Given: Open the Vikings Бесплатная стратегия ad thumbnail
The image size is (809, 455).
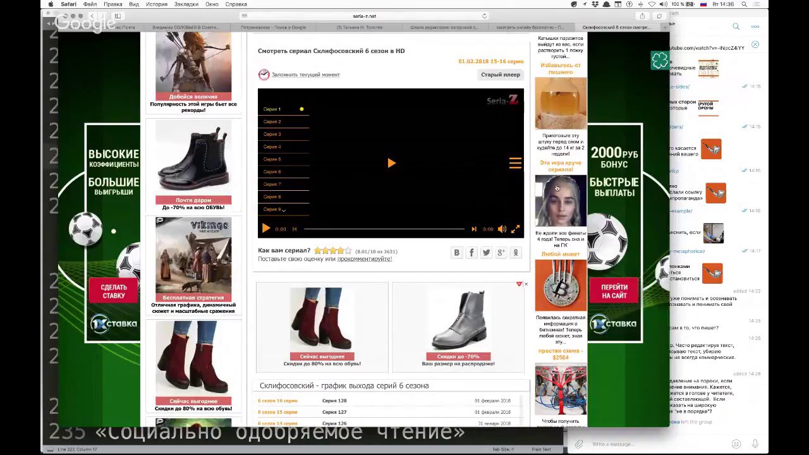Looking at the screenshot, I should pyautogui.click(x=193, y=259).
